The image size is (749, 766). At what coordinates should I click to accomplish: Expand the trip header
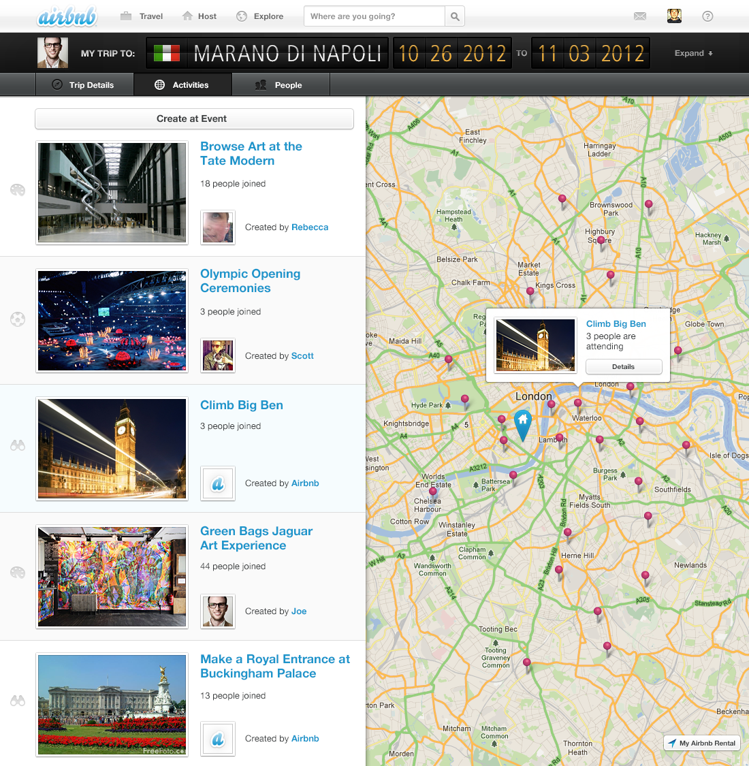(x=693, y=53)
